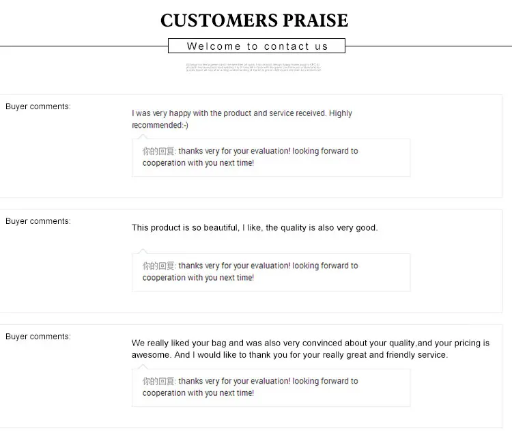The height and width of the screenshot is (441, 512).
Task: Select the second Buyer comments label
Action: (x=38, y=221)
